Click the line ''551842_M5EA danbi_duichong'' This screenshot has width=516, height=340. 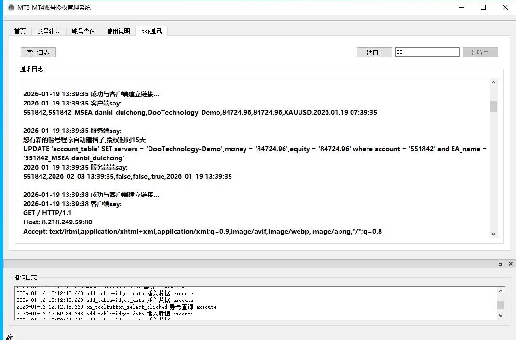(74, 158)
